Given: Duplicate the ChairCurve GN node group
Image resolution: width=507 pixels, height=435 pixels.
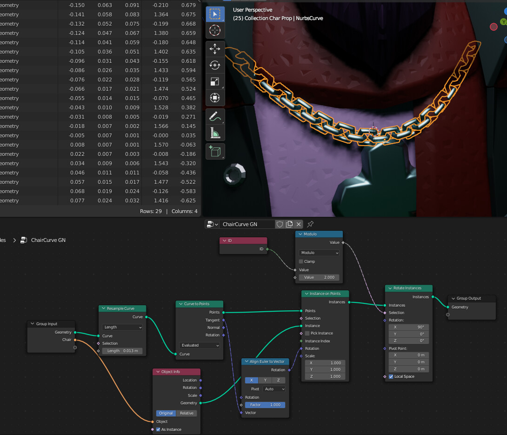Looking at the screenshot, I should click(289, 224).
